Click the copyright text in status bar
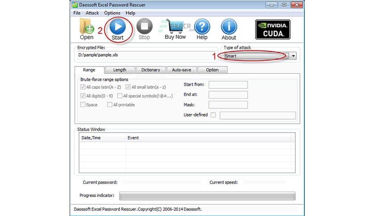This screenshot has height=216, width=373. coord(138,209)
